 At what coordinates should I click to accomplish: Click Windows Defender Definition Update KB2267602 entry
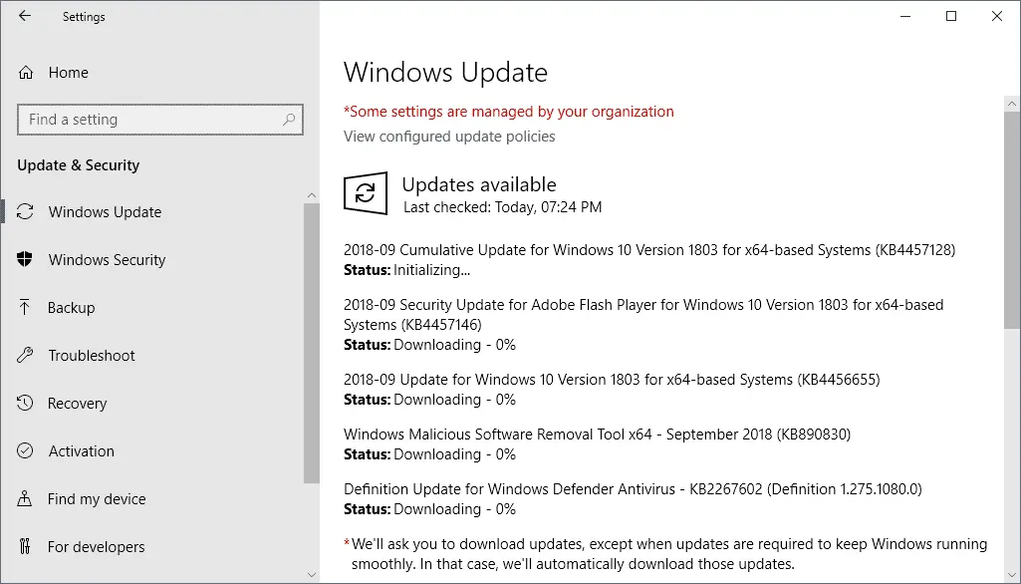[x=633, y=489]
